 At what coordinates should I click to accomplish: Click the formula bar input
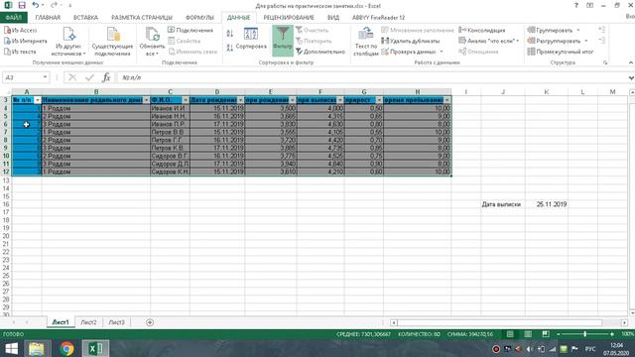click(x=373, y=77)
